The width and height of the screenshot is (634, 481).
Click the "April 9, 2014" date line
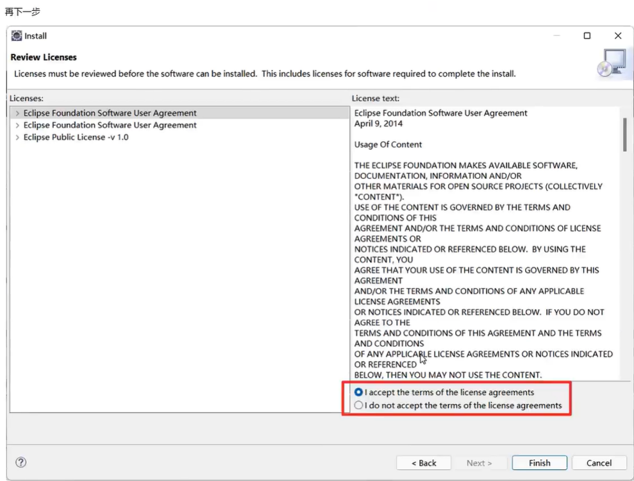tap(378, 123)
